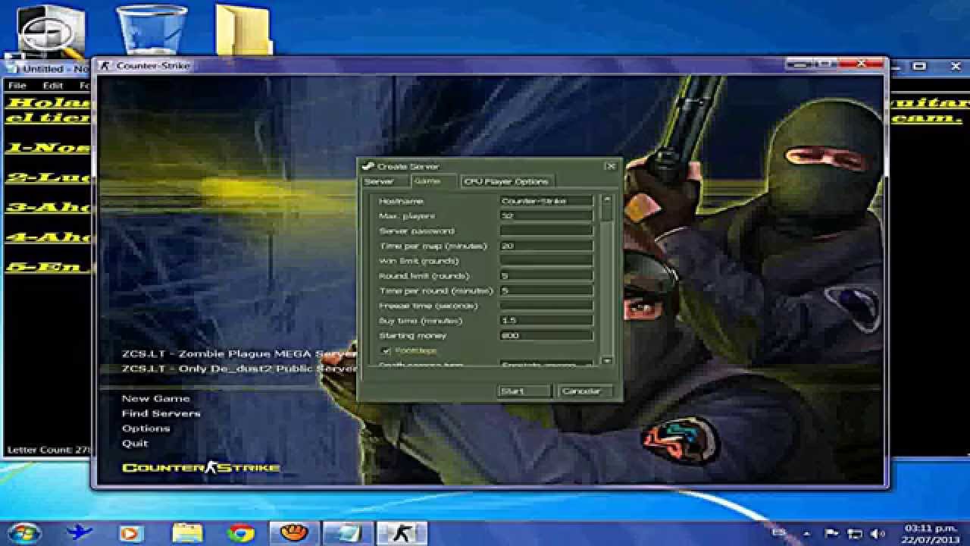Screen dimensions: 970x546
Task: Select the Counter-Strike taskbar button
Action: 402,533
